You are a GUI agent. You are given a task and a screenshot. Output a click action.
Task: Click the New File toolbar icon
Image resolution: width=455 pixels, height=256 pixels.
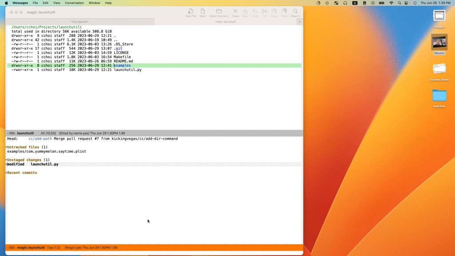[191, 12]
